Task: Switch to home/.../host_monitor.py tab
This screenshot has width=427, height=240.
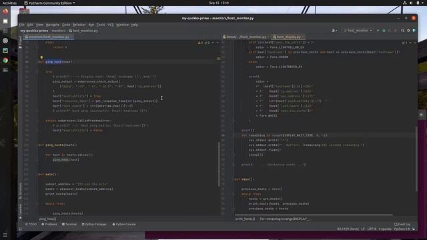Action: tap(246, 37)
